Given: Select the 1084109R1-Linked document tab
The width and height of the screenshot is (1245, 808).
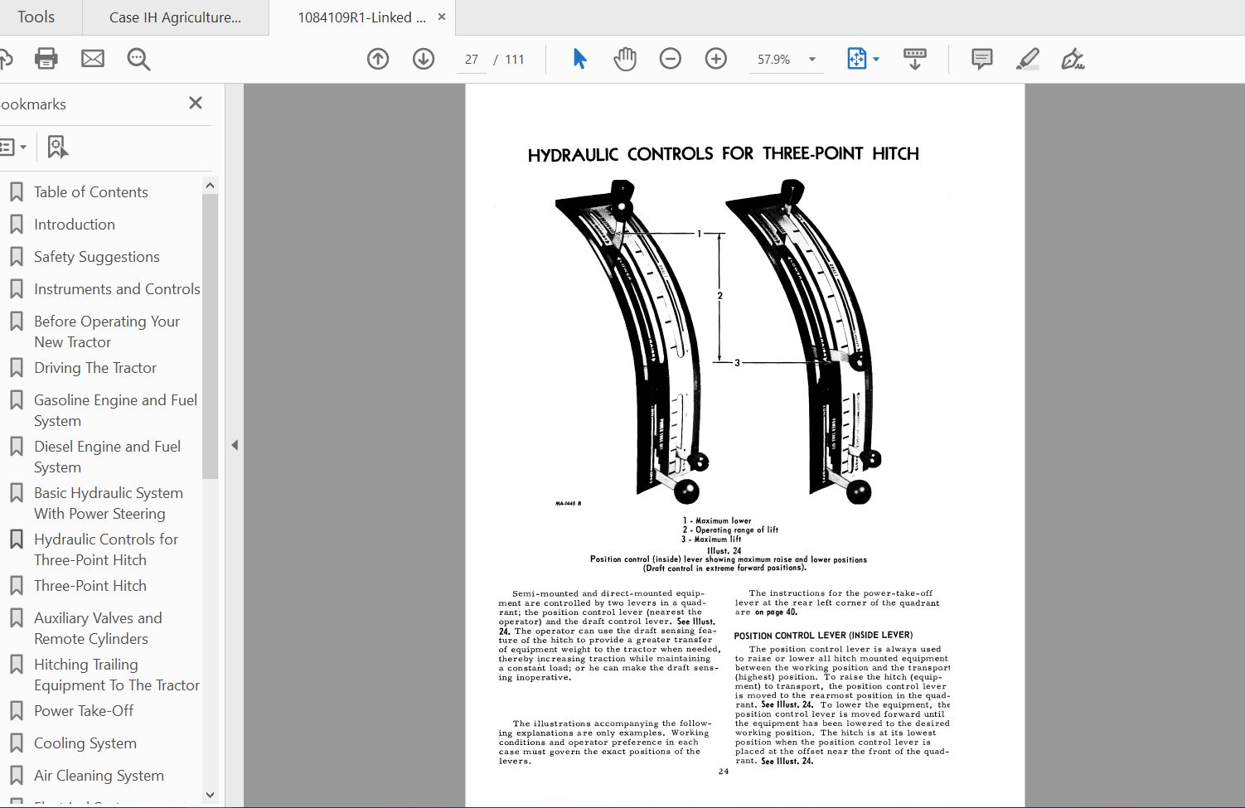Looking at the screenshot, I should 362,17.
